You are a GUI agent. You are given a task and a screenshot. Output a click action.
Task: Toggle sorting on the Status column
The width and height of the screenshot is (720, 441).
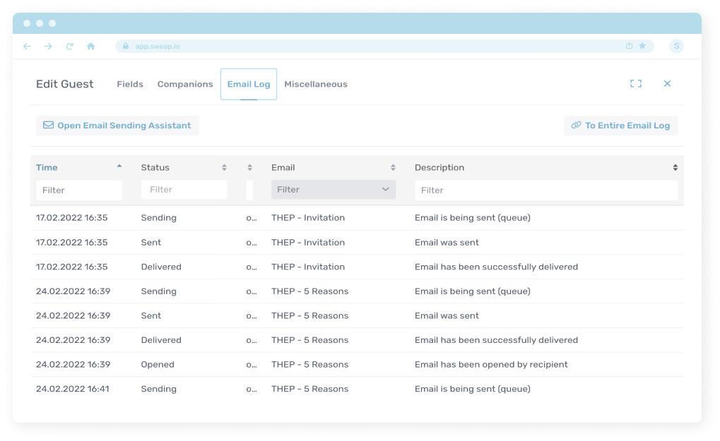(224, 168)
